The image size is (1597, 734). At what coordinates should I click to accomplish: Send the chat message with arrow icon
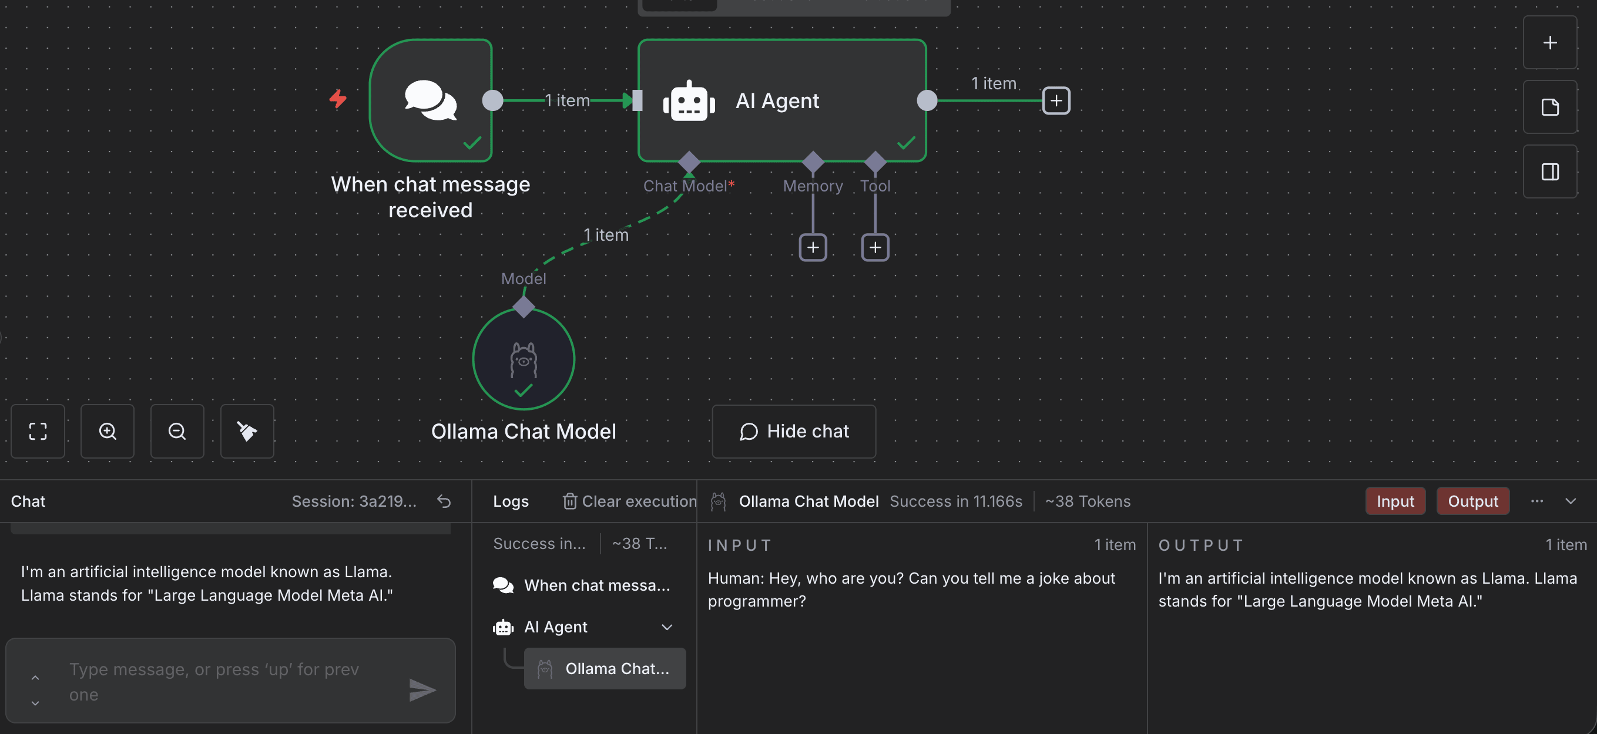tap(422, 689)
